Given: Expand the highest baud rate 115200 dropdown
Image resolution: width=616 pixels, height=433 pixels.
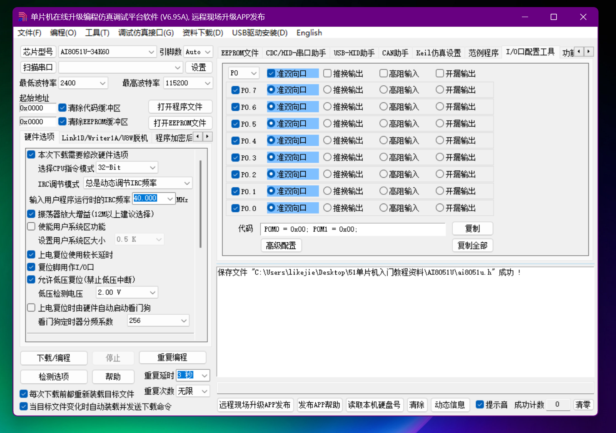Looking at the screenshot, I should point(208,83).
